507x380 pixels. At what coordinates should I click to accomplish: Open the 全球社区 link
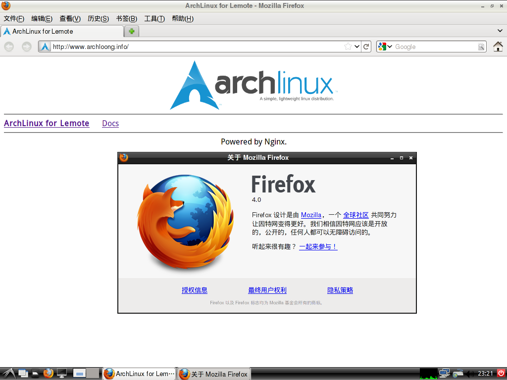355,215
